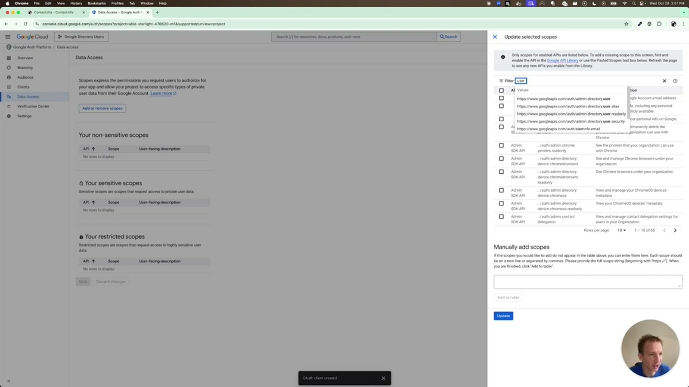Click the Verification Center sidebar icon
The image size is (689, 387).
coord(9,106)
